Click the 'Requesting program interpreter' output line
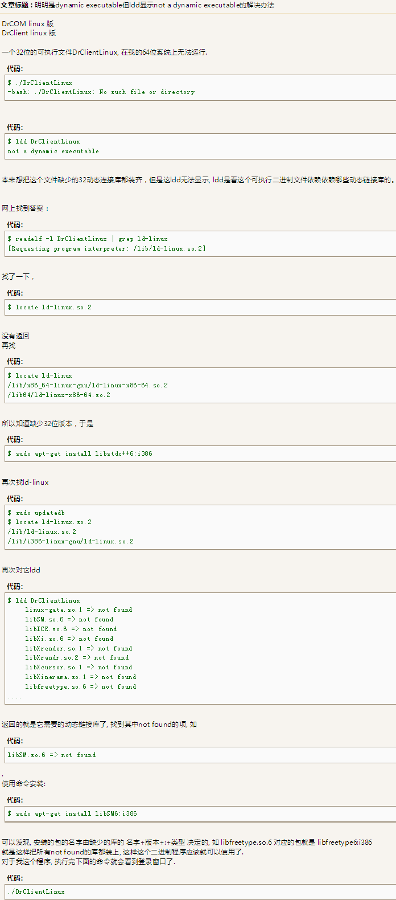The image size is (396, 900). pos(107,249)
